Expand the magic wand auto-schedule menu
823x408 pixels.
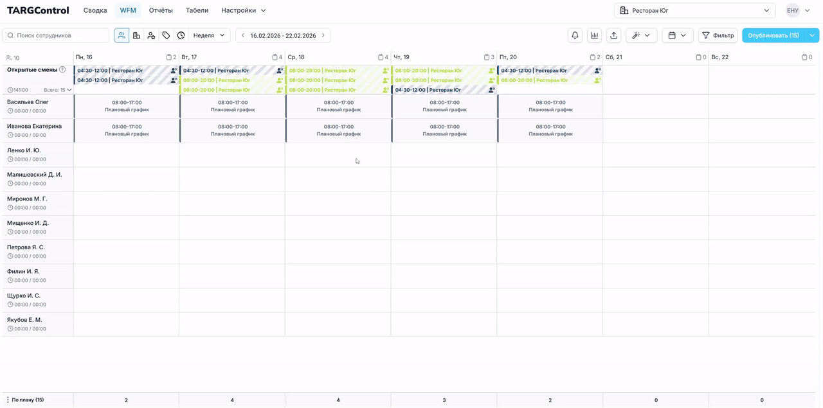tap(641, 35)
